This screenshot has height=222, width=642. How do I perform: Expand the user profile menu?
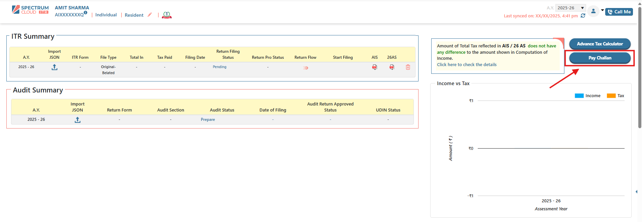tap(597, 11)
